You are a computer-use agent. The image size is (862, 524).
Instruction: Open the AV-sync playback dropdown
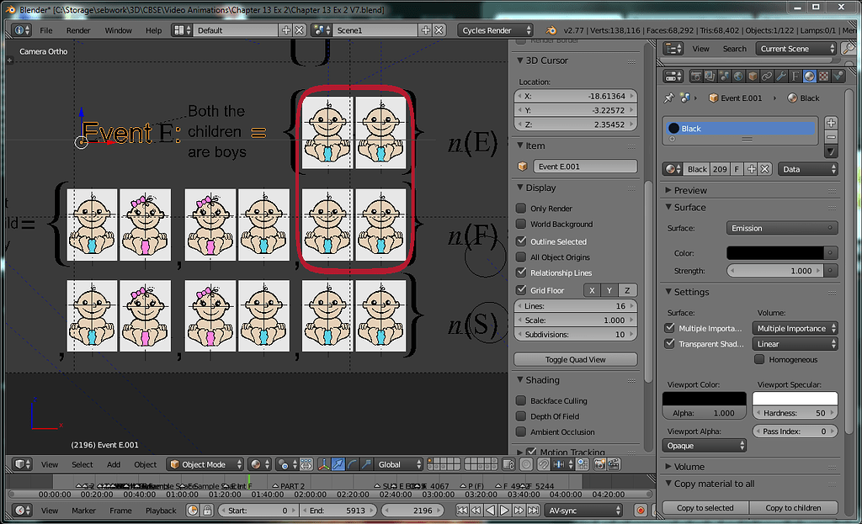tap(583, 511)
